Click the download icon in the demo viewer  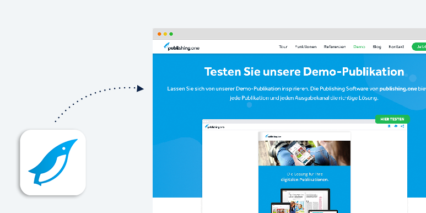[x=396, y=126]
